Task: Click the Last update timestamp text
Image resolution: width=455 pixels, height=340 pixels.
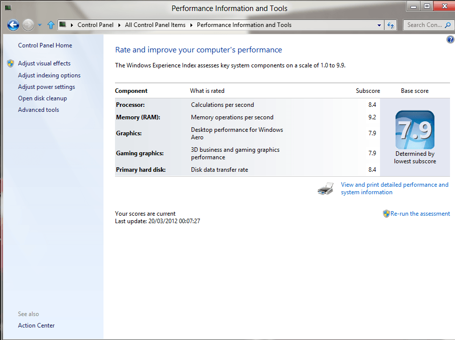Action: pyautogui.click(x=157, y=221)
